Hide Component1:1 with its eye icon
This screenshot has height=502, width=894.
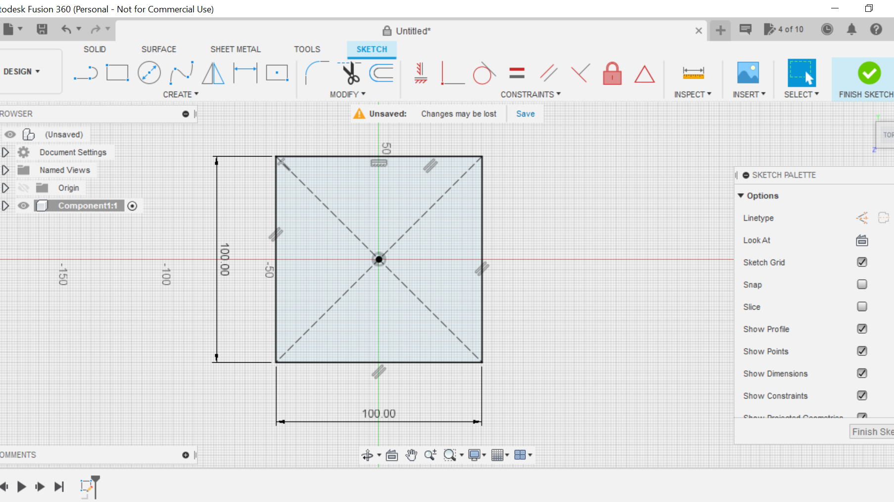point(23,206)
